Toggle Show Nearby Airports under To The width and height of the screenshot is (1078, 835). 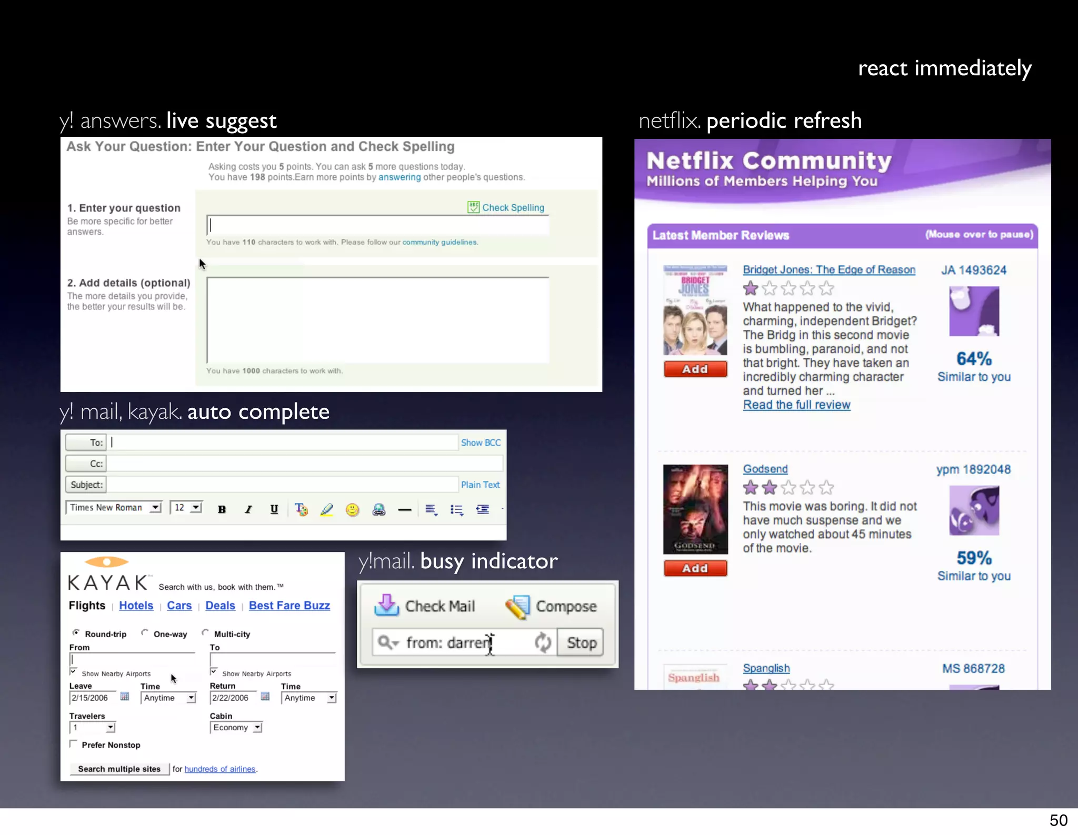click(x=213, y=672)
